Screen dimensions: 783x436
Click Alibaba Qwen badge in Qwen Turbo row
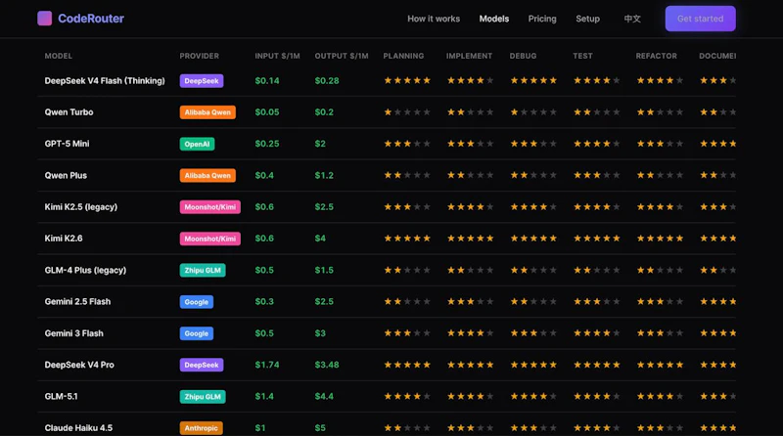pos(207,112)
